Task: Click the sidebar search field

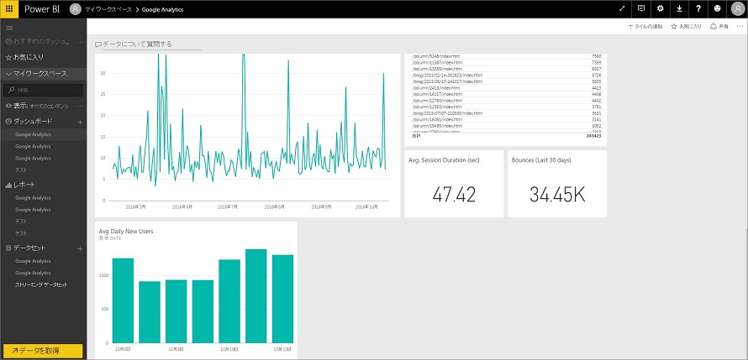Action: 43,90
